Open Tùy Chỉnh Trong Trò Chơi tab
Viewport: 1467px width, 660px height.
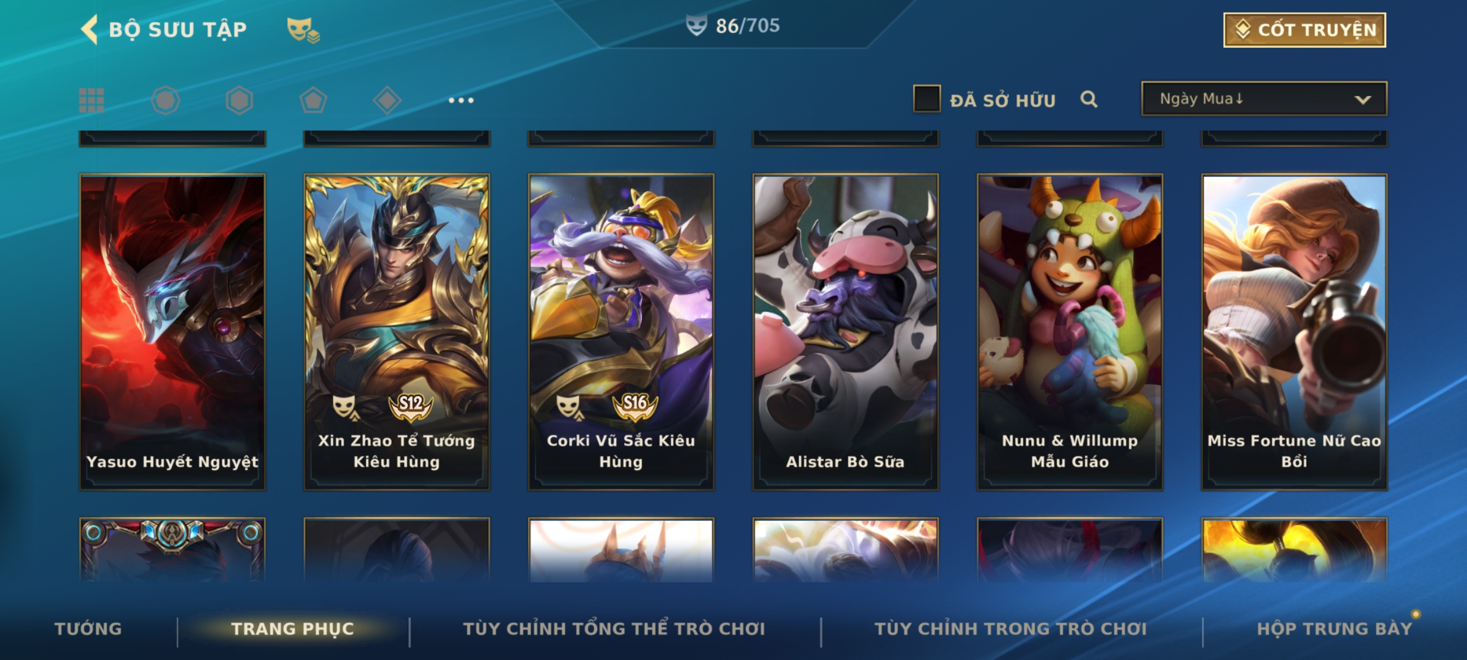click(1011, 629)
